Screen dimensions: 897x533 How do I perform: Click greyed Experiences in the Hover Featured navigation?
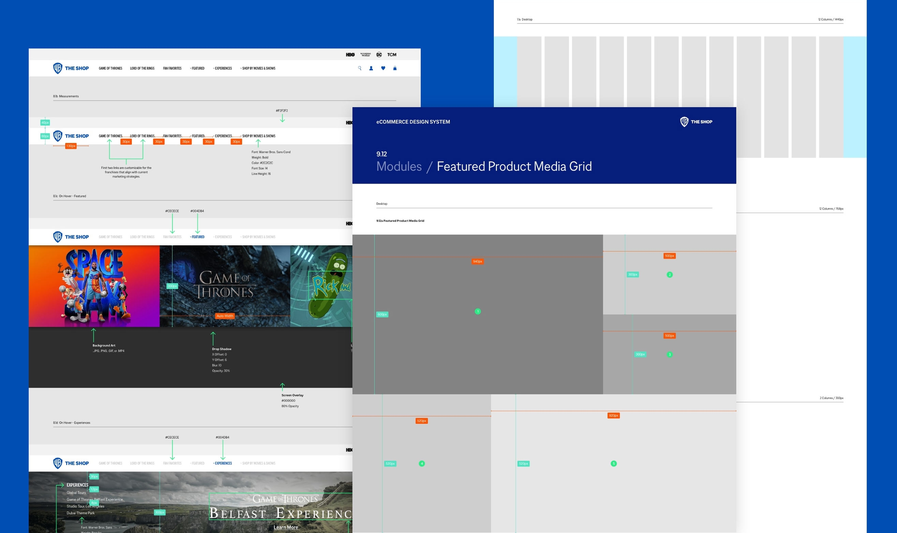pyautogui.click(x=222, y=237)
